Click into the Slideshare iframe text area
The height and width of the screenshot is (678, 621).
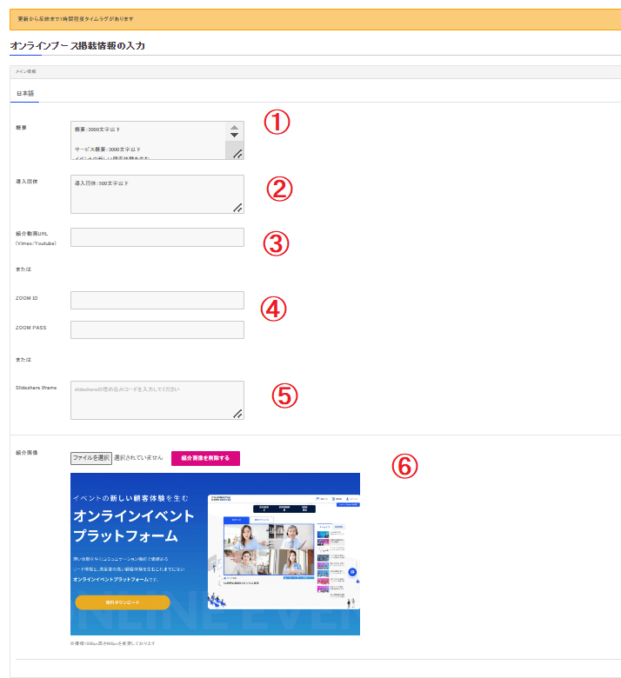click(157, 400)
